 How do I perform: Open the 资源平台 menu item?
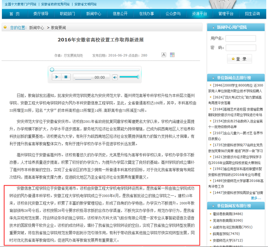[x=199, y=14]
